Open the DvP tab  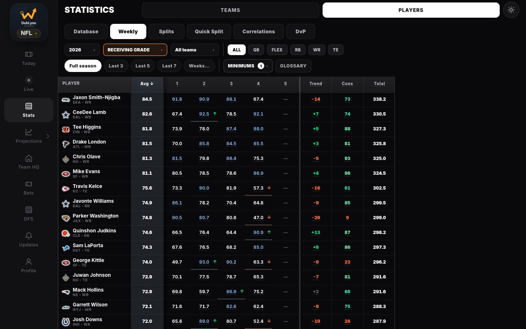tap(301, 32)
